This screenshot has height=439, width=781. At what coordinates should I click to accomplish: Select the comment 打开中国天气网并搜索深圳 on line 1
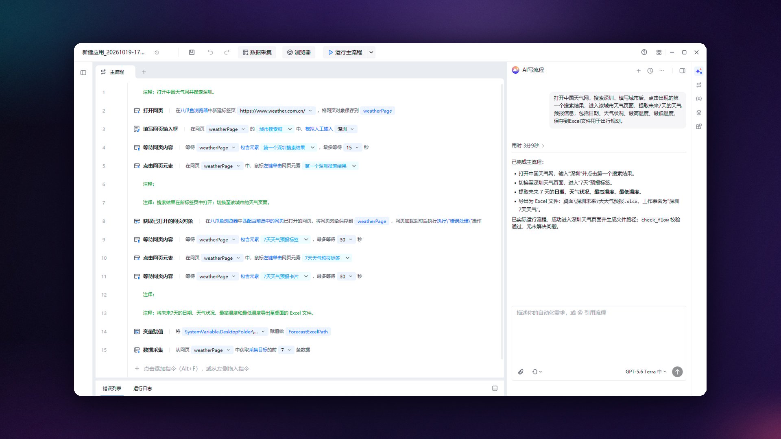(179, 92)
